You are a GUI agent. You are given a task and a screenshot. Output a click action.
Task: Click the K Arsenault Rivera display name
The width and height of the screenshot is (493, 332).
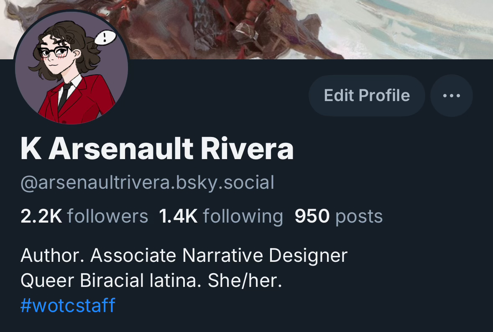[x=157, y=149]
